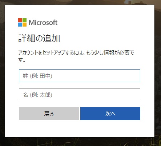The width and height of the screenshot is (161, 146).
Task: Click the Microsoft four-square logo
Action: point(22,22)
